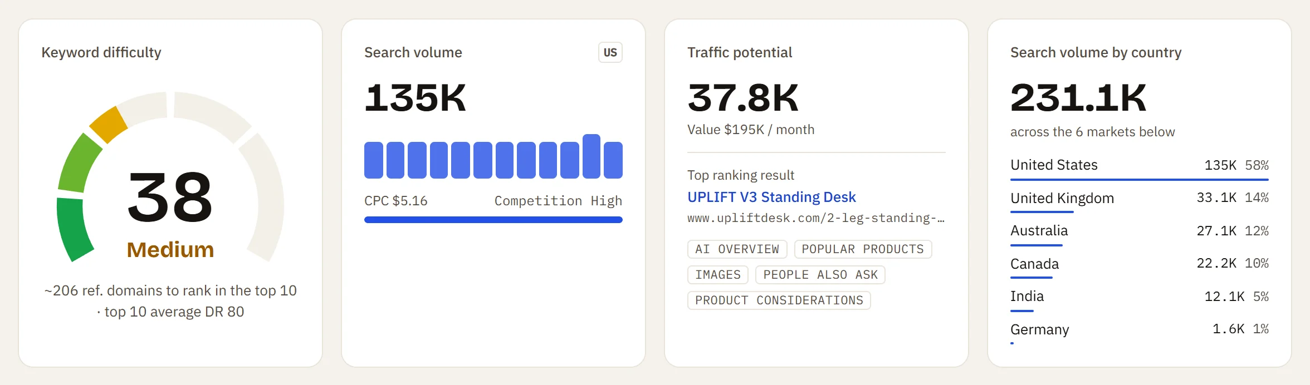
Task: Click the 1.6K Germany volume value
Action: [1228, 329]
